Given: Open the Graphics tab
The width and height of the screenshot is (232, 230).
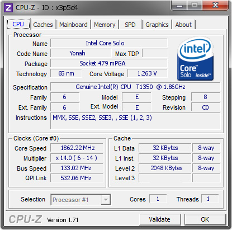Looking at the screenshot, I should click(x=157, y=25).
